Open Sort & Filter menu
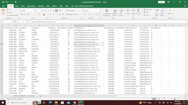The image size is (188, 105). tap(157, 13)
